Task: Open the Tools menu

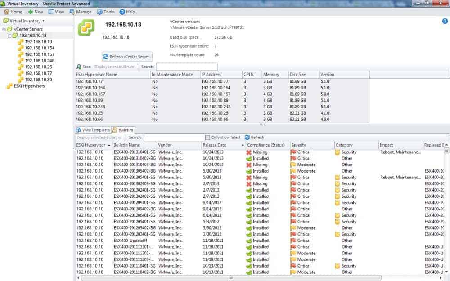Action: pyautogui.click(x=106, y=12)
